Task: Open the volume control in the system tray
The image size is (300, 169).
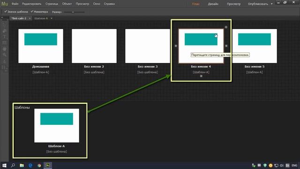Action: (281, 165)
